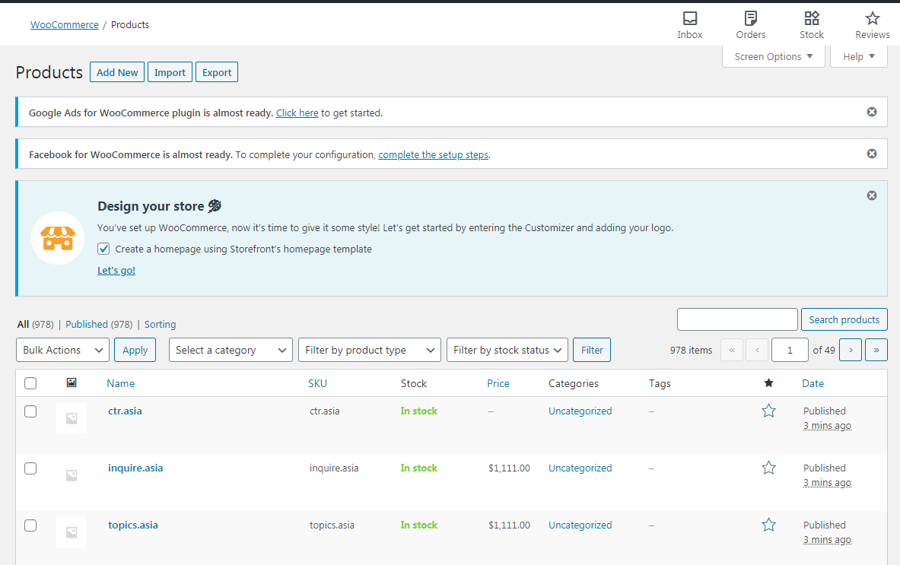Open the Select a category dropdown

click(x=231, y=350)
